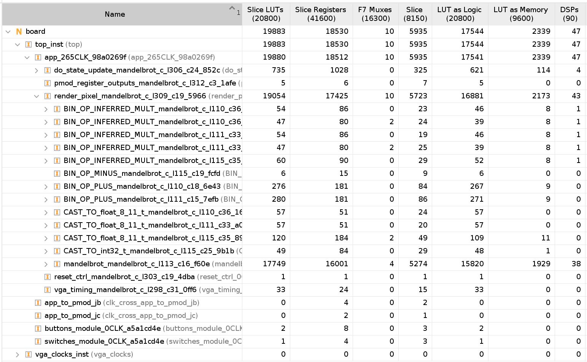Viewport: 587px width, 362px height.
Task: Sort by LUT as Logic column header
Action: 460,14
